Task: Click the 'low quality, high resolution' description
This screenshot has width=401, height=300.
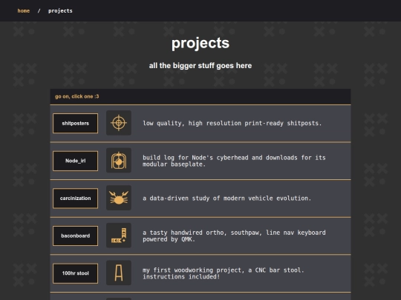Action: [232, 123]
